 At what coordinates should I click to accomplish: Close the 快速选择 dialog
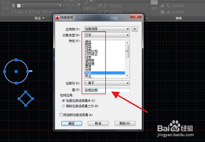click(136, 16)
